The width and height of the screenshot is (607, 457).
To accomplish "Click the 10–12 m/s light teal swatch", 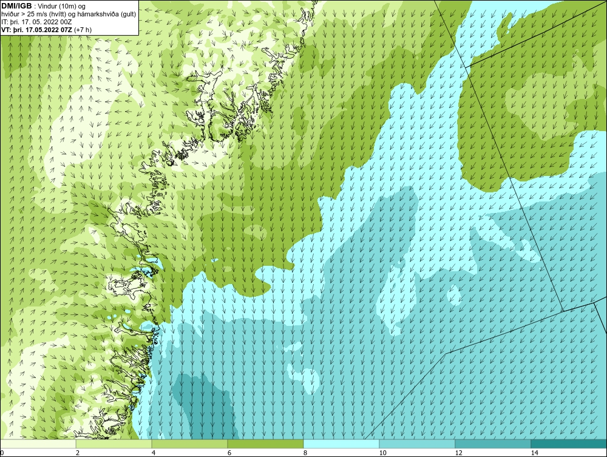I will click(418, 444).
